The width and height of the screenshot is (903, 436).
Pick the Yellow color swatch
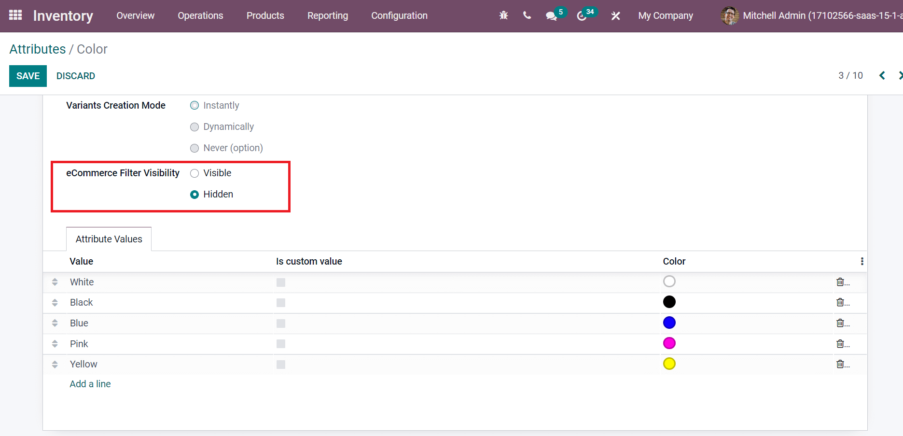coord(669,364)
